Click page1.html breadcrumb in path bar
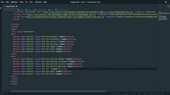170x95 pixels. pos(11,10)
